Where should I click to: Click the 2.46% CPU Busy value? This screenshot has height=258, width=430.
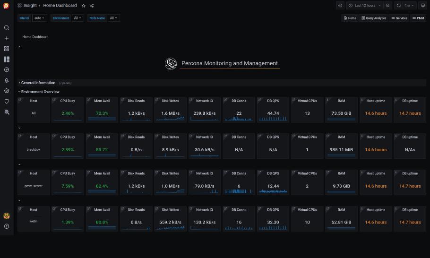pos(68,113)
